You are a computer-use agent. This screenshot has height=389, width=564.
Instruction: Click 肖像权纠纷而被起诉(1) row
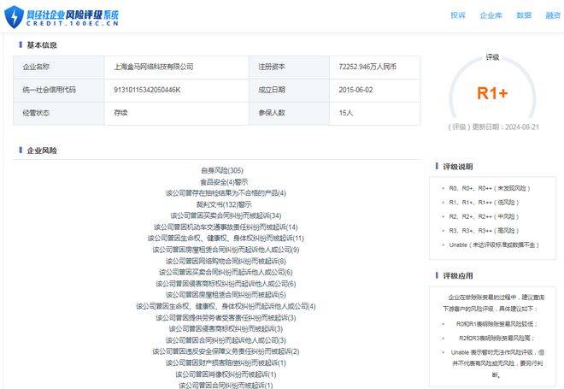pos(226,374)
